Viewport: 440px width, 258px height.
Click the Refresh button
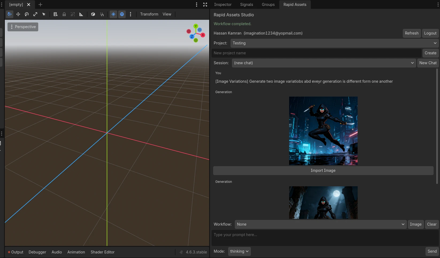[412, 33]
